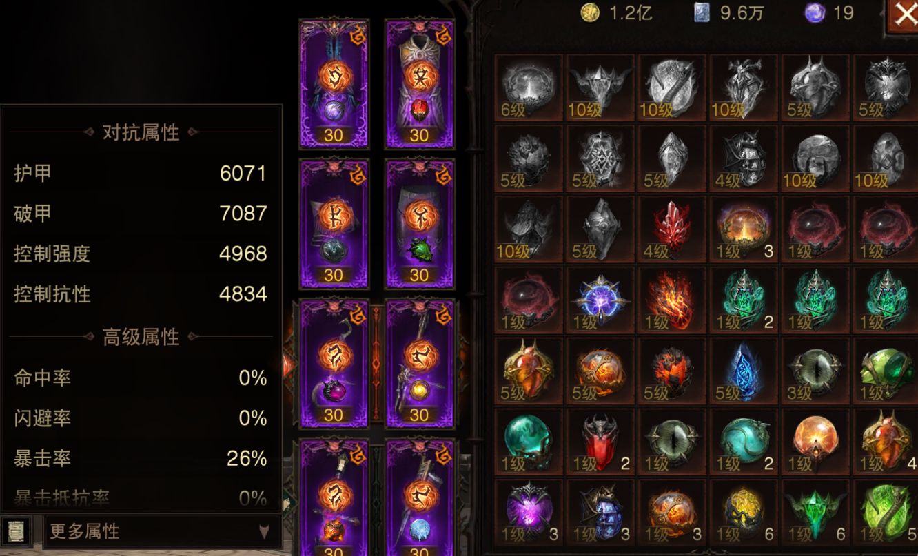The image size is (918, 556).
Task: Select the 暴击率 26% attribute row
Action: (x=141, y=458)
